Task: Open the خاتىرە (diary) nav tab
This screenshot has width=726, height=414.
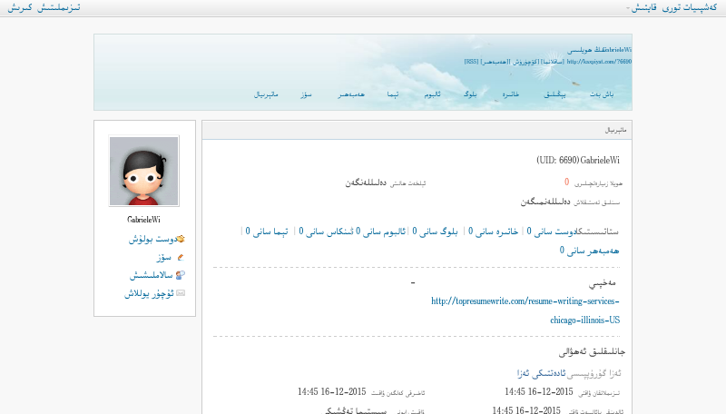Action: pyautogui.click(x=511, y=94)
